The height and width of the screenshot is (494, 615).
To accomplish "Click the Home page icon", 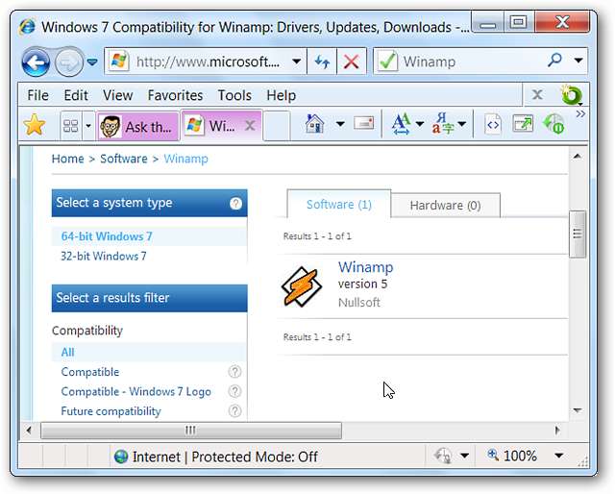I will [314, 124].
